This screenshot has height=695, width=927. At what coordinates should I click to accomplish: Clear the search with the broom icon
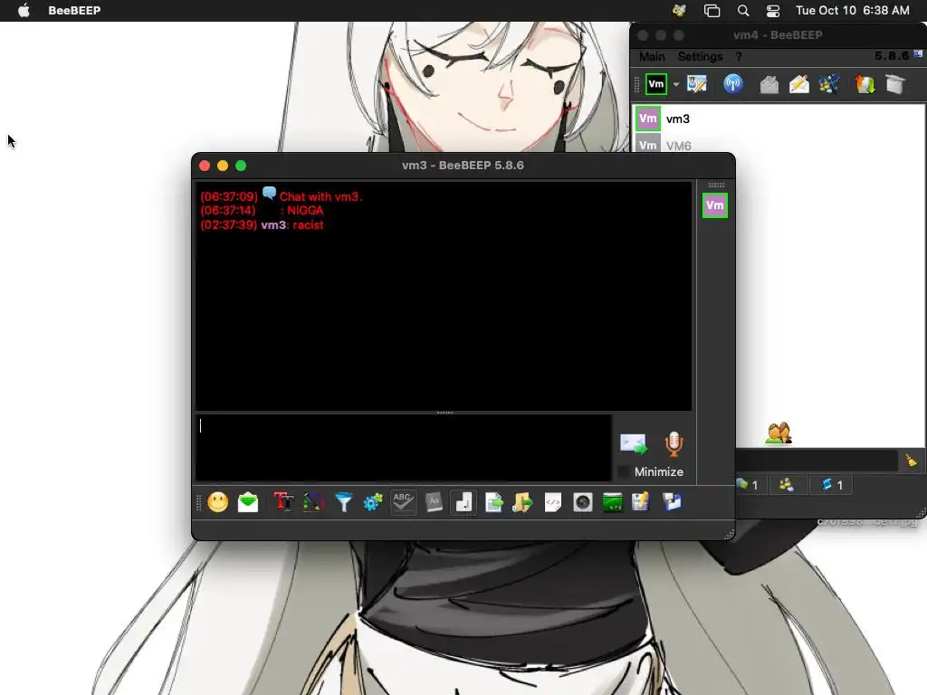pos(911,461)
